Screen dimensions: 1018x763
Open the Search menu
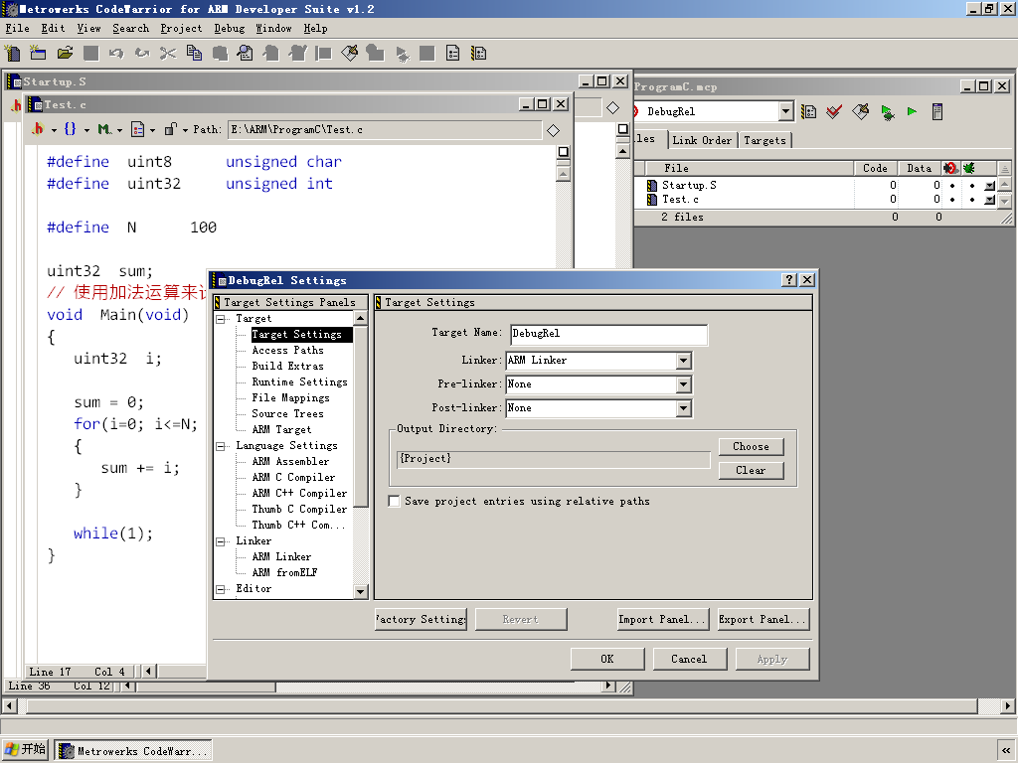[130, 29]
